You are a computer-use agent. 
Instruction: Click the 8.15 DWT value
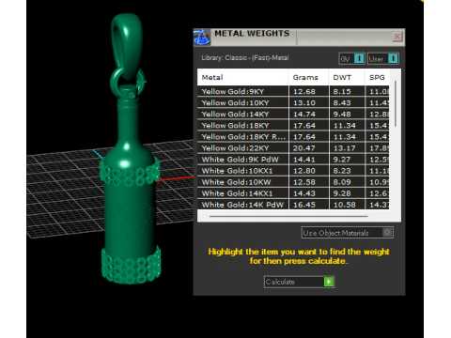(x=342, y=91)
